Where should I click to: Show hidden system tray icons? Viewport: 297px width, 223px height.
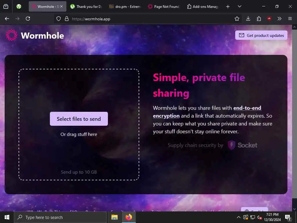click(239, 217)
